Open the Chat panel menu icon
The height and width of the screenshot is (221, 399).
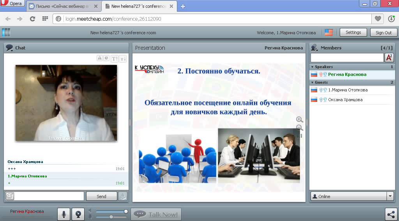[9, 48]
